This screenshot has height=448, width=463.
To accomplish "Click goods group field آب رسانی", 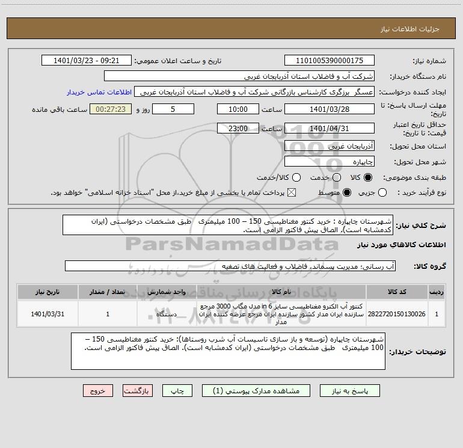I will coord(230,266).
